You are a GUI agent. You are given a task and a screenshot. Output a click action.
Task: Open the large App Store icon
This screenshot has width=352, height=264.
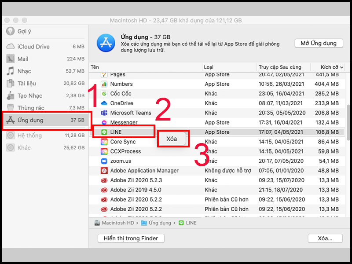tap(106, 43)
